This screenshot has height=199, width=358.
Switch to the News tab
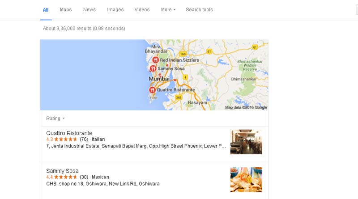(x=89, y=9)
